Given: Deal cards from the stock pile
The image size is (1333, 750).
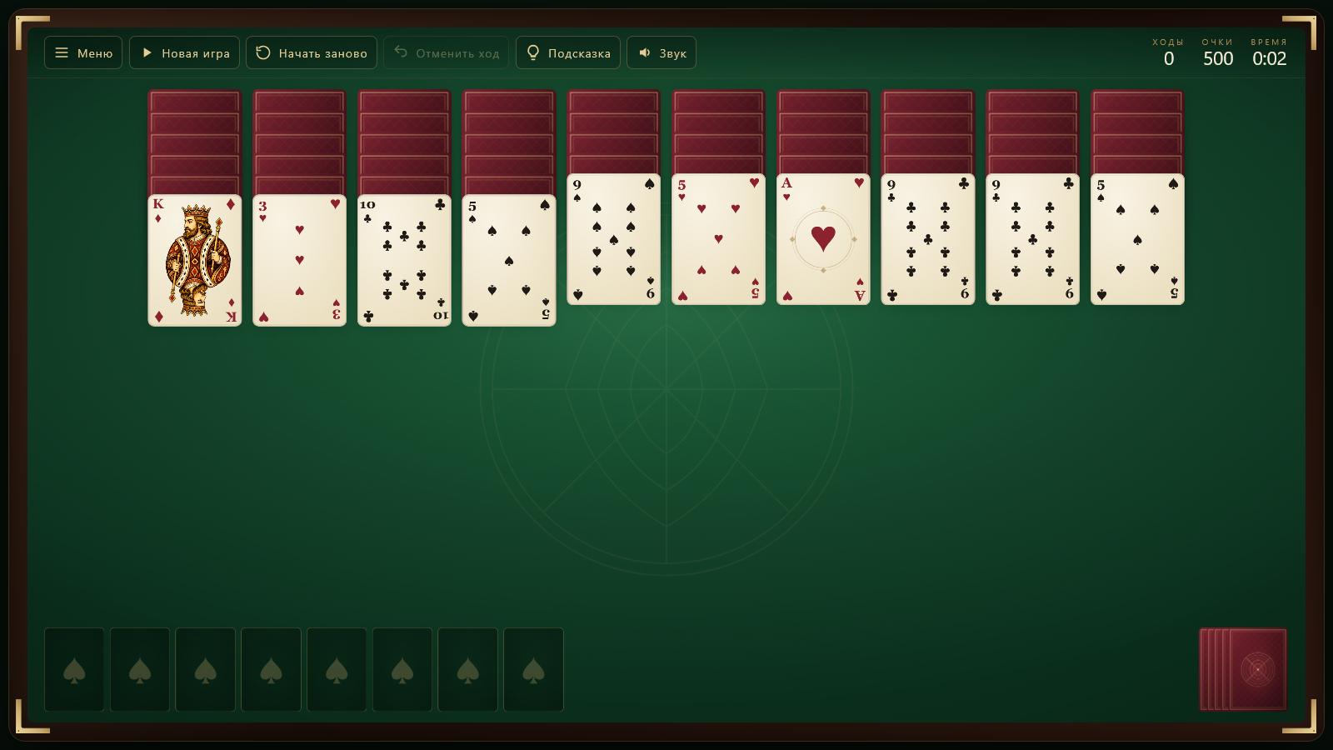Looking at the screenshot, I should (1244, 669).
